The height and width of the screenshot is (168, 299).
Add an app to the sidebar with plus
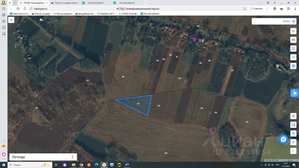4,141
